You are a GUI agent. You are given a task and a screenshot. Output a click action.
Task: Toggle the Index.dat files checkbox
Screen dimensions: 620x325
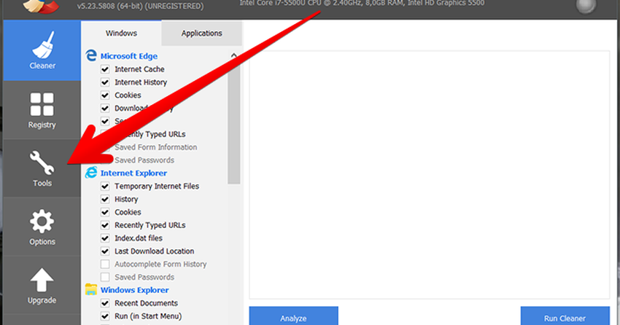[x=105, y=238]
